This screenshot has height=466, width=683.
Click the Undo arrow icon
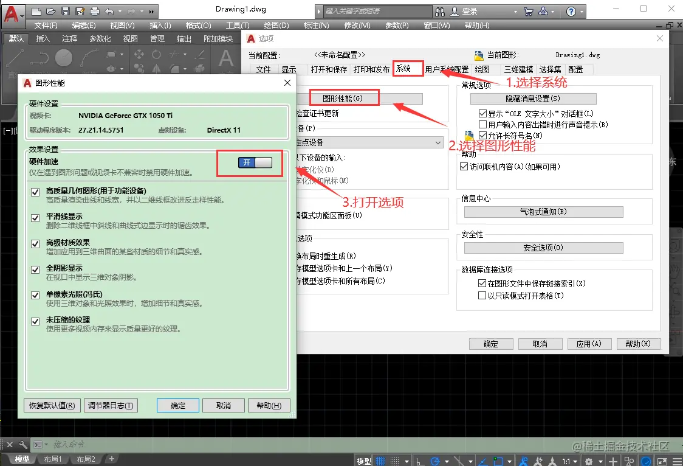coord(109,12)
